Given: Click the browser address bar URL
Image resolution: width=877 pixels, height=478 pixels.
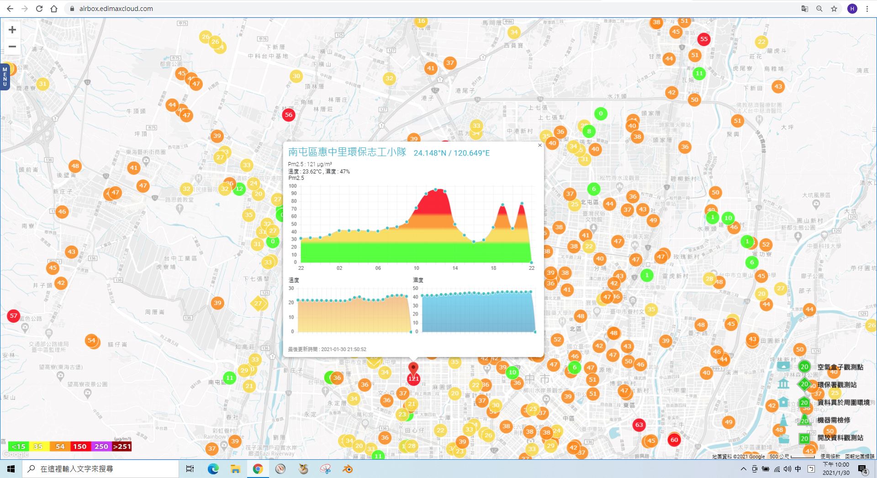Looking at the screenshot, I should [x=116, y=9].
